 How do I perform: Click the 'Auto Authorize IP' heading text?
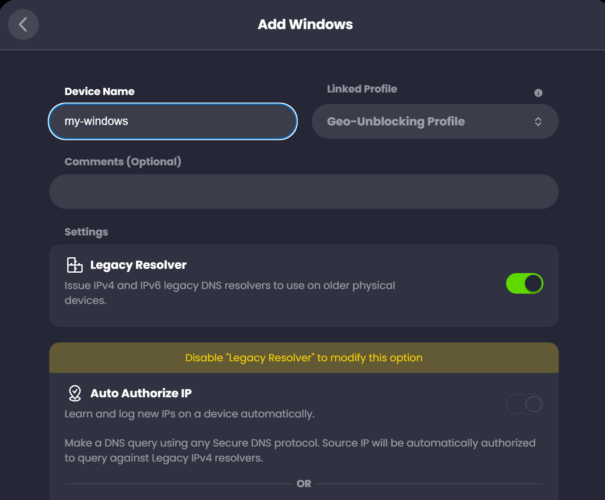point(141,393)
